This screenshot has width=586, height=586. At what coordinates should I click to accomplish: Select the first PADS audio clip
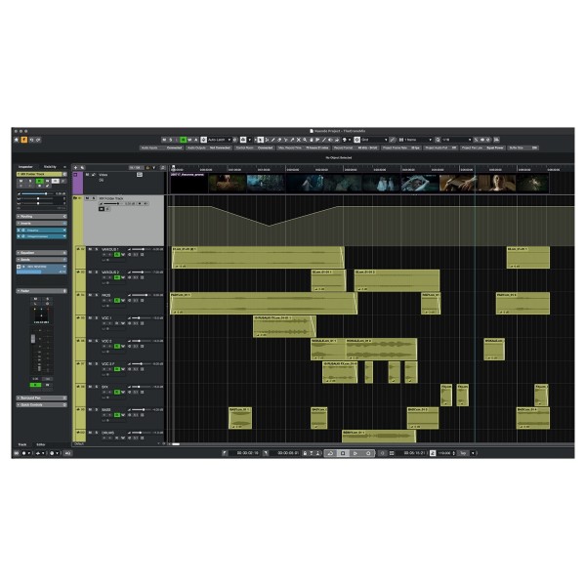click(264, 303)
